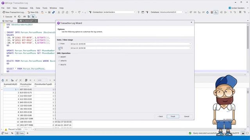Open the Jordan Sanders account dropdown
250x140 pixels.
[248, 8]
